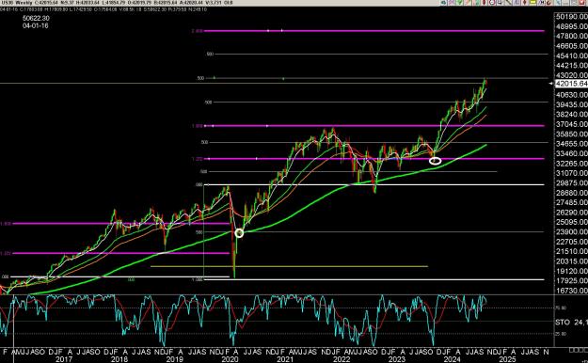Click the 17925.00 price axis label

pos(572,281)
